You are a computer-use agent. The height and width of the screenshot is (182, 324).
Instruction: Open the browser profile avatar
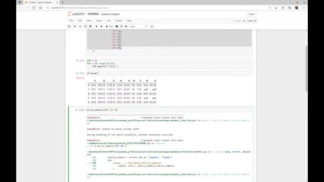[297, 8]
